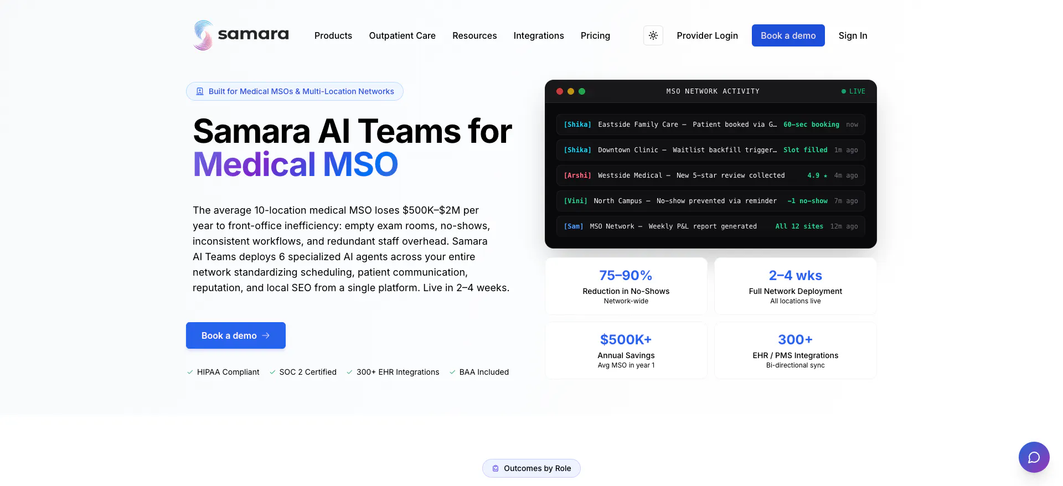Click the $500K+ Annual Savings card
This screenshot has height=486, width=1063.
[626, 350]
